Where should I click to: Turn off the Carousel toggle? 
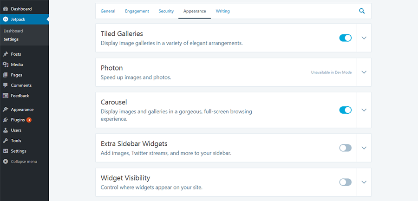coord(346,110)
